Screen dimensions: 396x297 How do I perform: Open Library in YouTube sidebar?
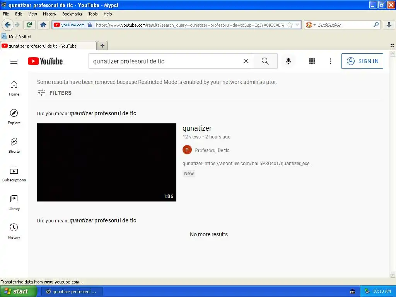(x=14, y=203)
